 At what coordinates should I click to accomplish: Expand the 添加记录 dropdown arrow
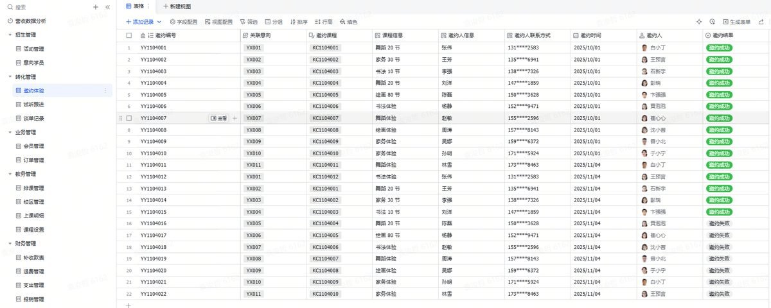(x=159, y=22)
